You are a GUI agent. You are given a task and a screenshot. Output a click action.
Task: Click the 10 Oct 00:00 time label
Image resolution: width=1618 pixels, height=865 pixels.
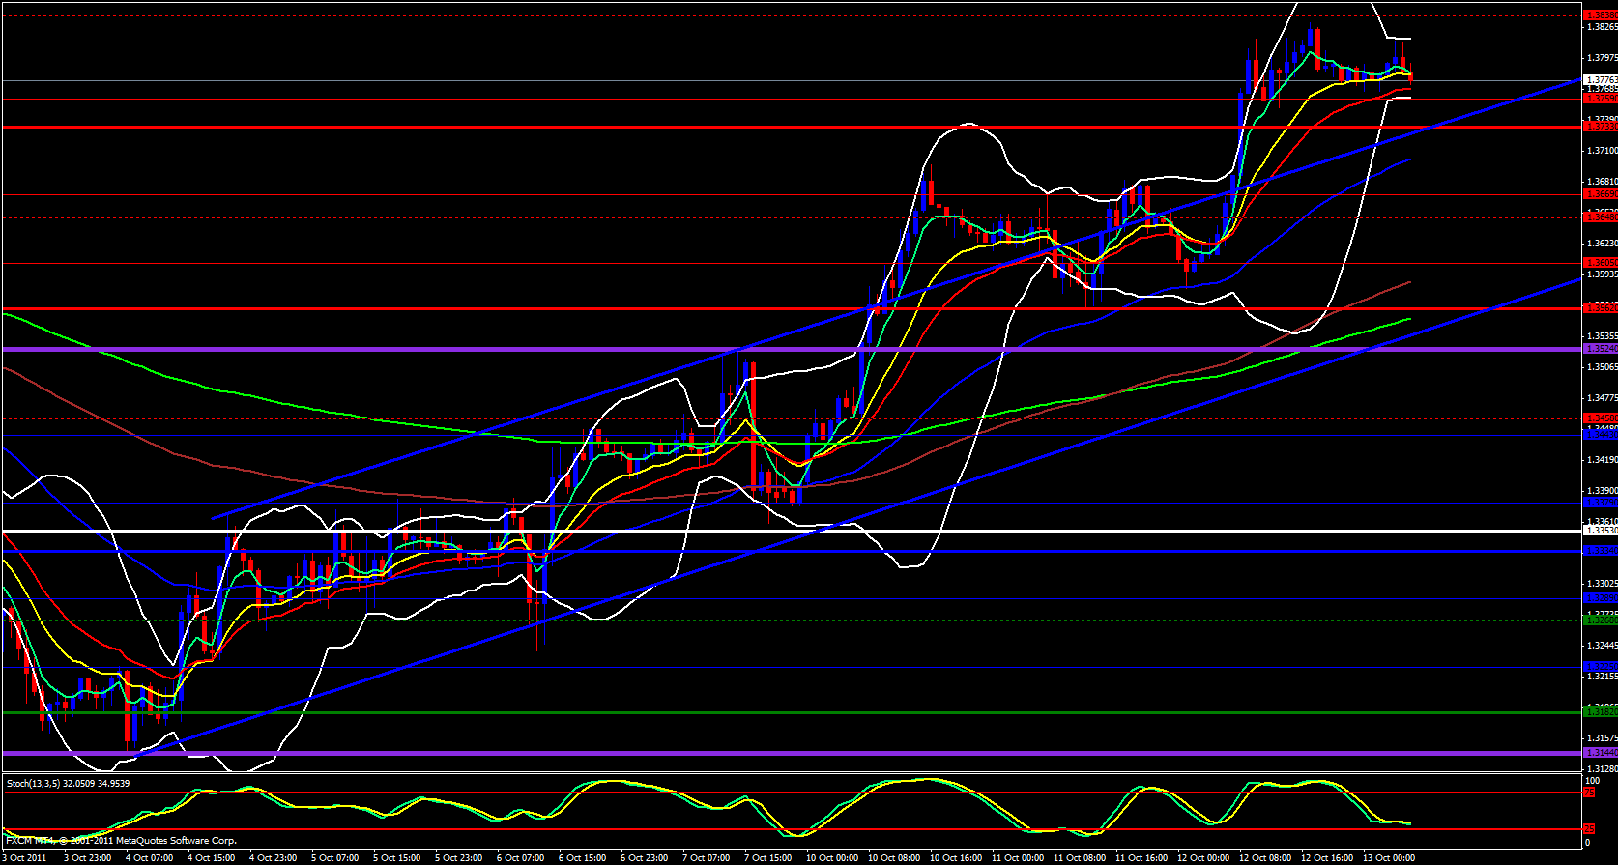[831, 857]
